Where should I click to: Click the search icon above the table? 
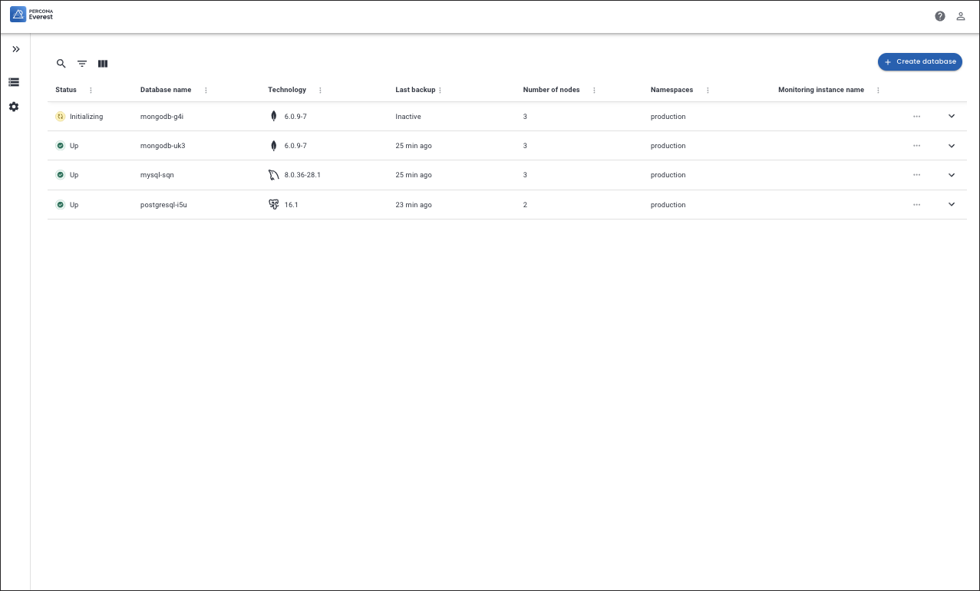coord(61,64)
